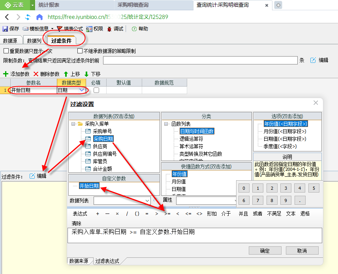Click the 保存 save button

(x=11, y=29)
